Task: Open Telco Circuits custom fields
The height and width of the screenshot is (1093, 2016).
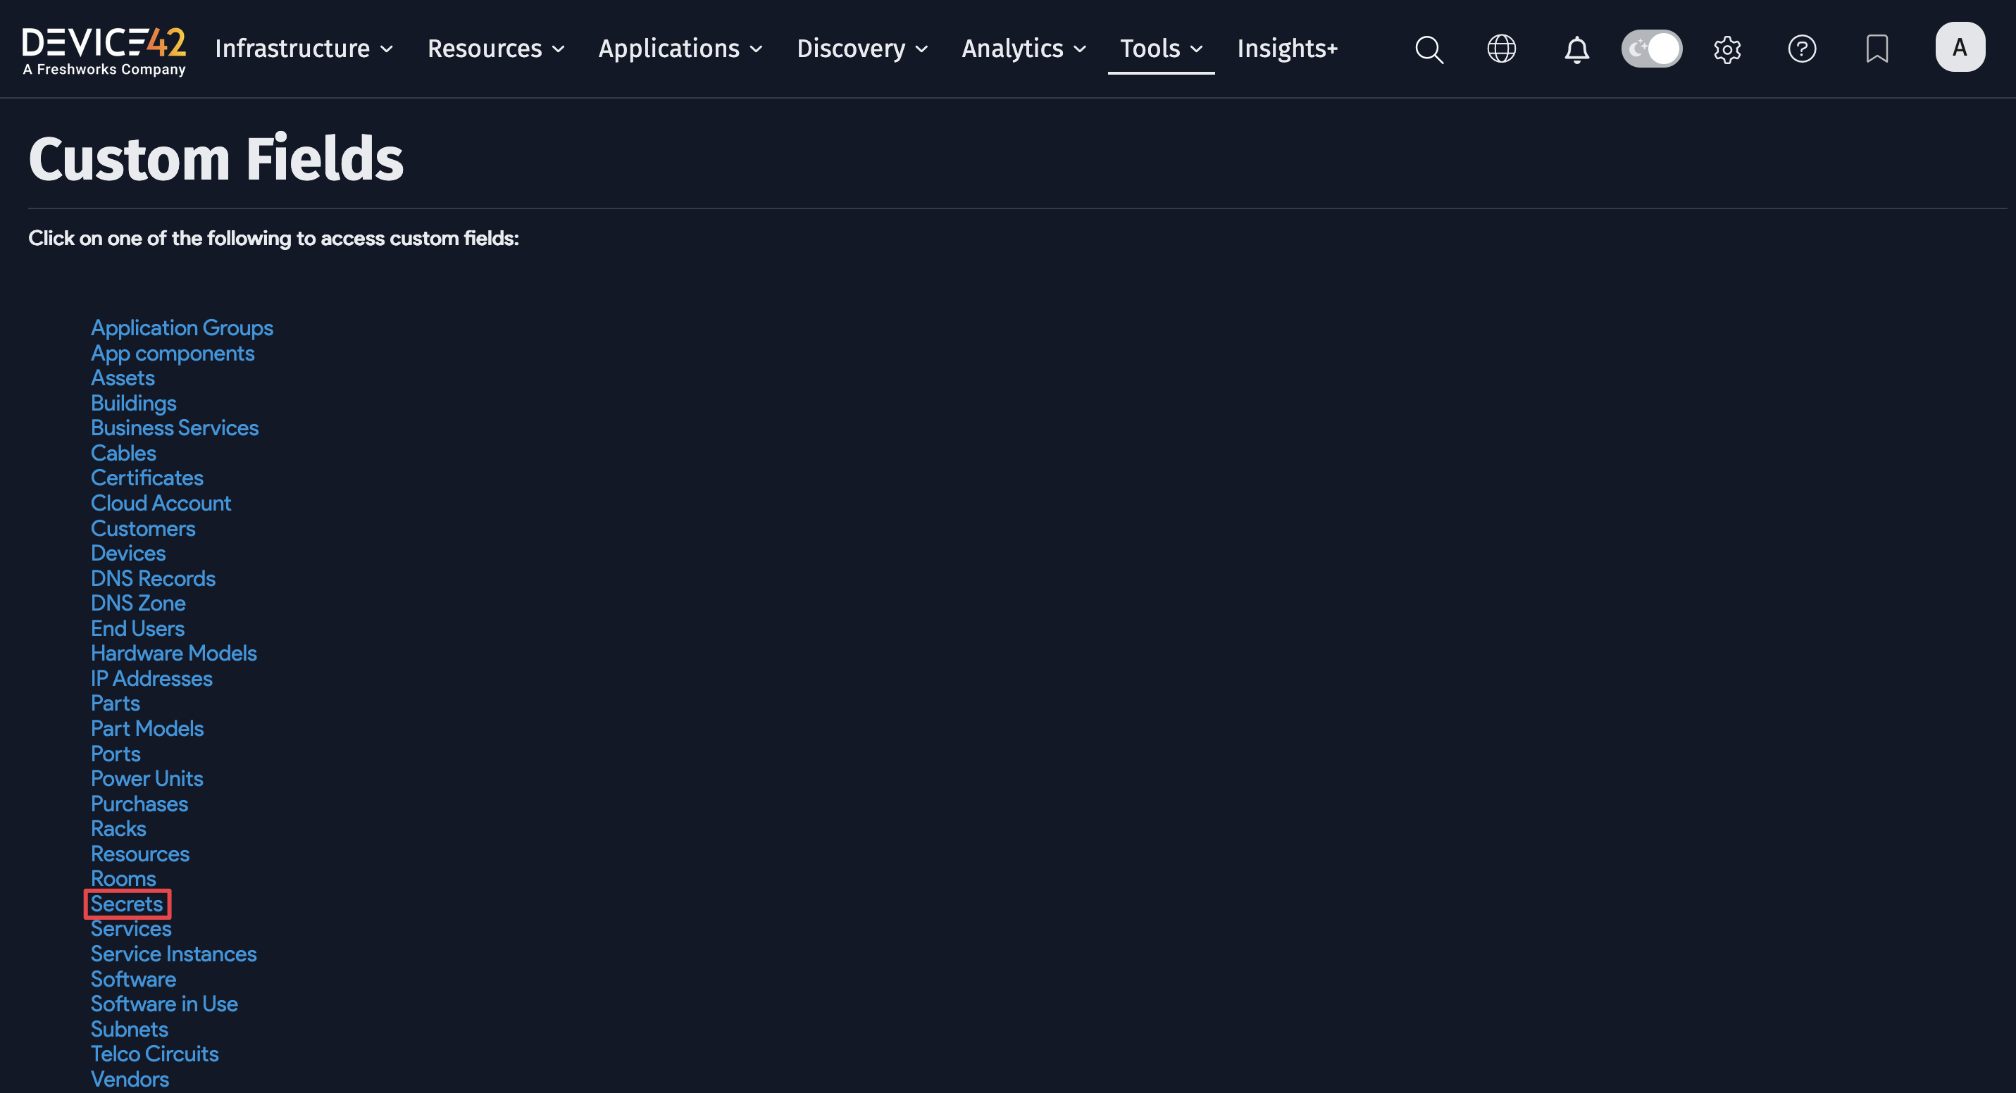Action: (154, 1054)
